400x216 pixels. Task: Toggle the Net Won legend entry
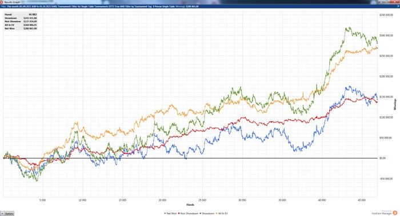[x=170, y=214]
